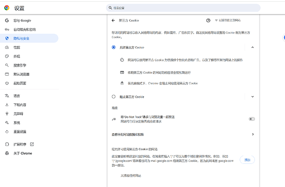Open 关于 Chrome page
Image resolution: width=285 pixels, height=187 pixels.
tap(22, 153)
